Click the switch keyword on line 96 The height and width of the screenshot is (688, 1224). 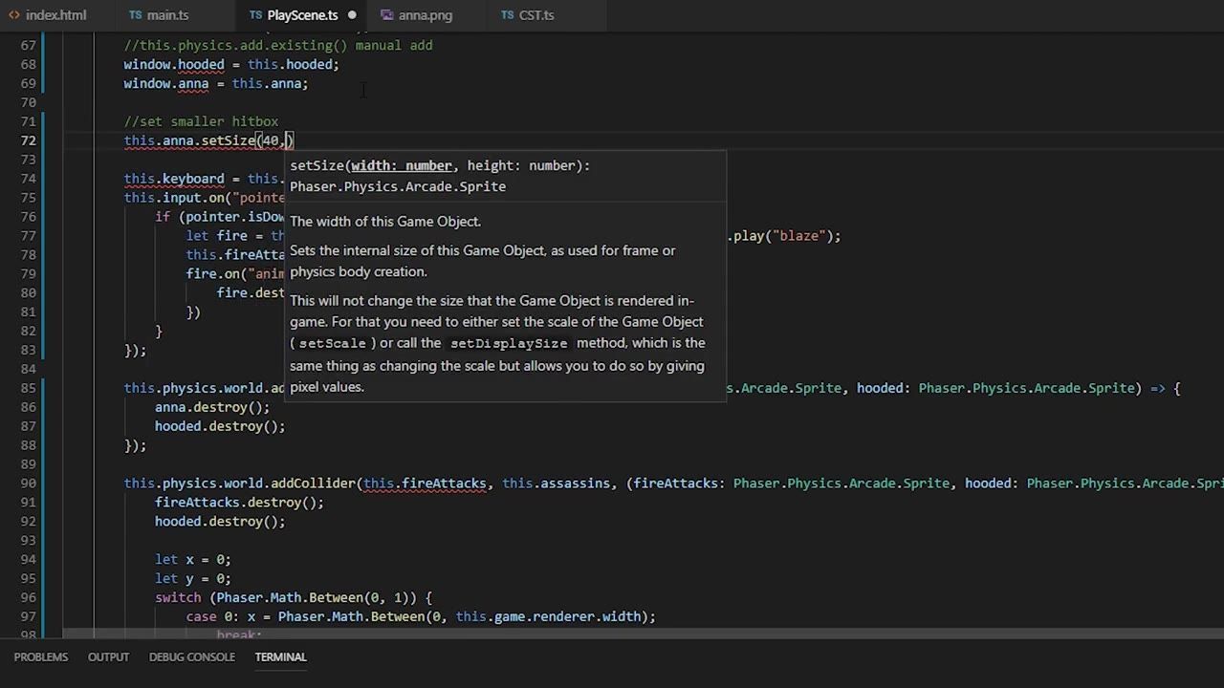178,598
